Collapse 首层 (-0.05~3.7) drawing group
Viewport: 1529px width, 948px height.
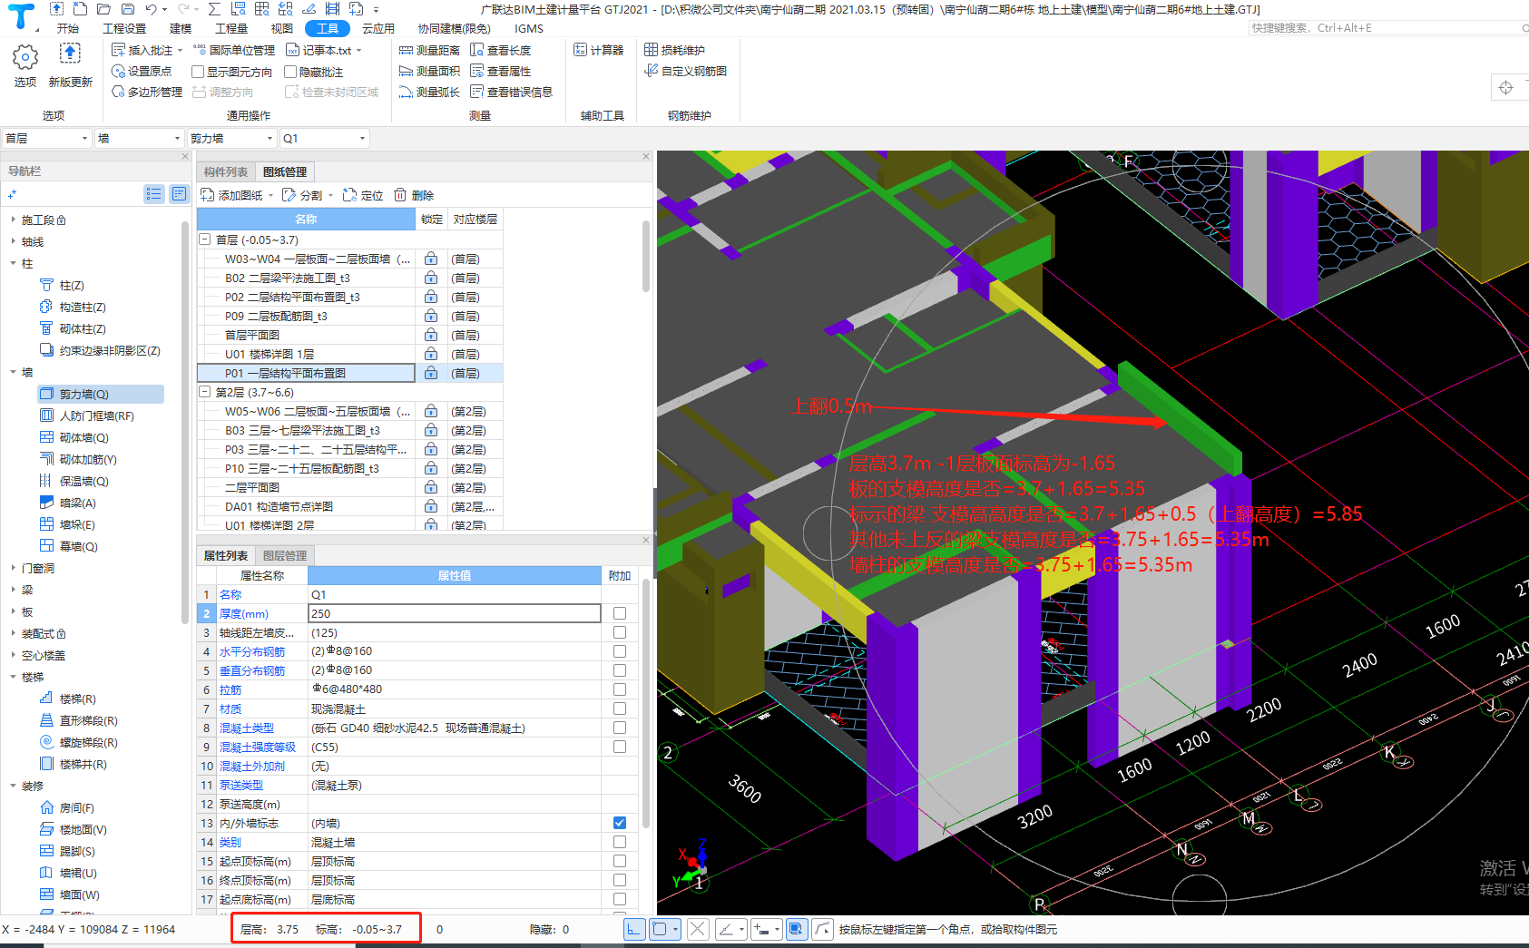coord(205,239)
